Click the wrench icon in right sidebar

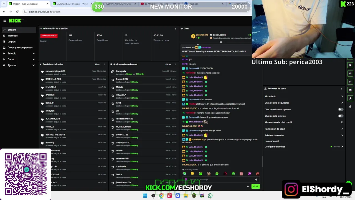click(x=350, y=98)
